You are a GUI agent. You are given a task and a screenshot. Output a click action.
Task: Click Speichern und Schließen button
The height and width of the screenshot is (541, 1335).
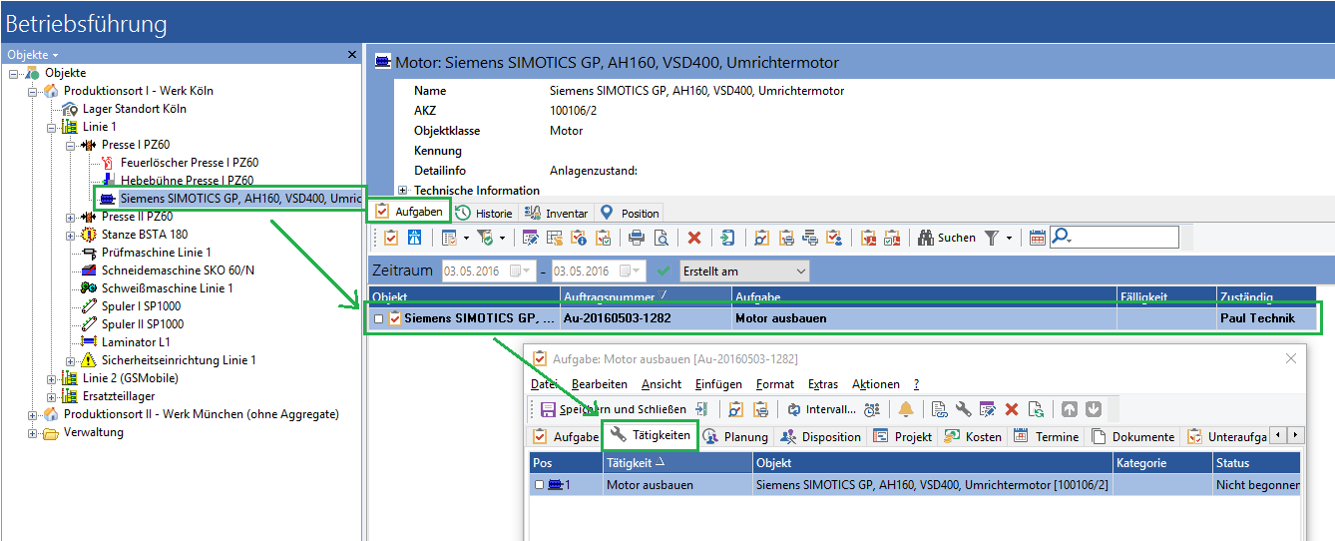coord(614,409)
